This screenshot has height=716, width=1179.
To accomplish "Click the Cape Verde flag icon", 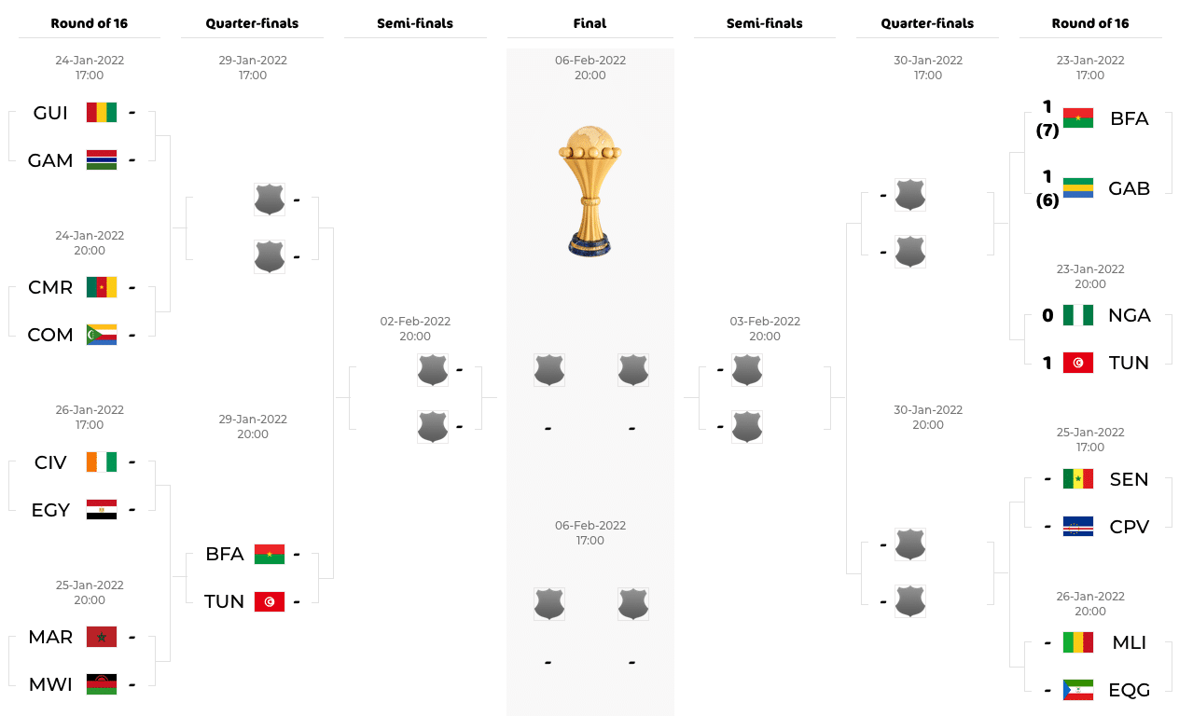I will click(1078, 526).
